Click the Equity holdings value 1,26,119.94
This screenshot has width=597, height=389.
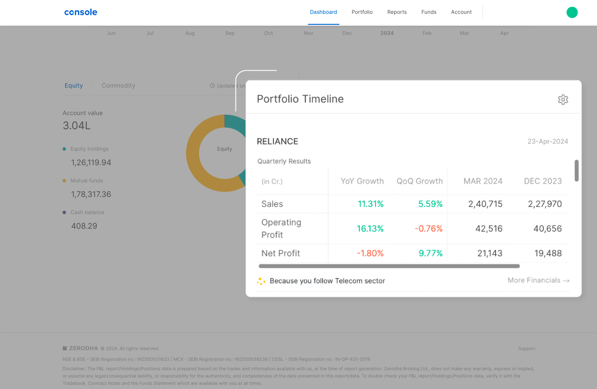[x=91, y=163]
